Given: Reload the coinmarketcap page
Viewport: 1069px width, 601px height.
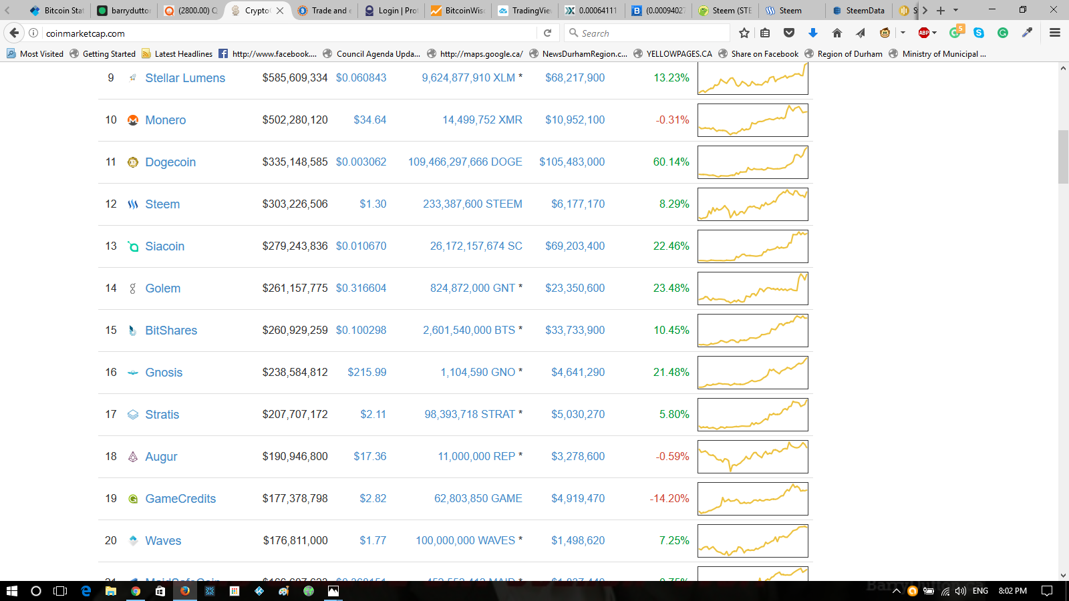Looking at the screenshot, I should (547, 33).
